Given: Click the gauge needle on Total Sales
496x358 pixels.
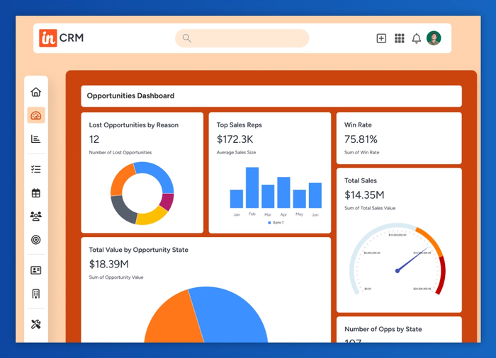Looking at the screenshot, I should pyautogui.click(x=411, y=260).
